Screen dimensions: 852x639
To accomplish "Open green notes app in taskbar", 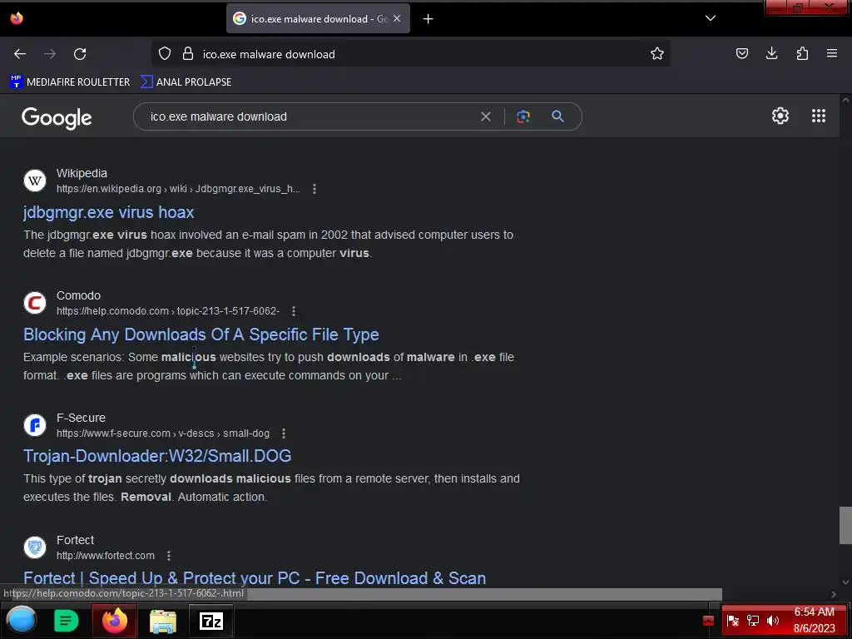I will tap(67, 621).
